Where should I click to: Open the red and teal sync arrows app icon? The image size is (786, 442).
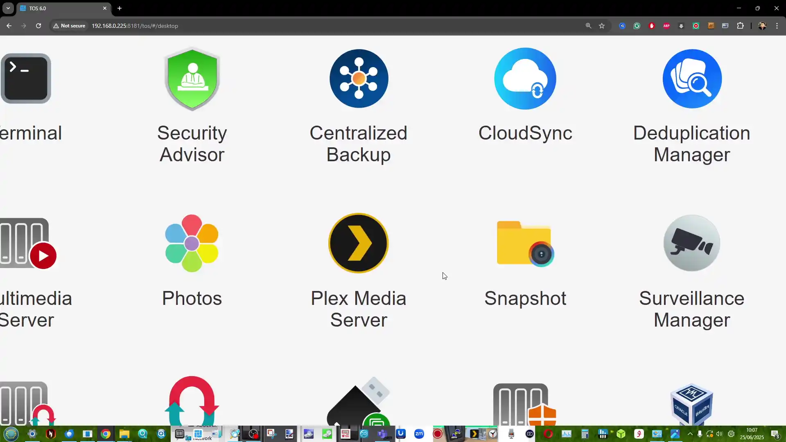192,401
